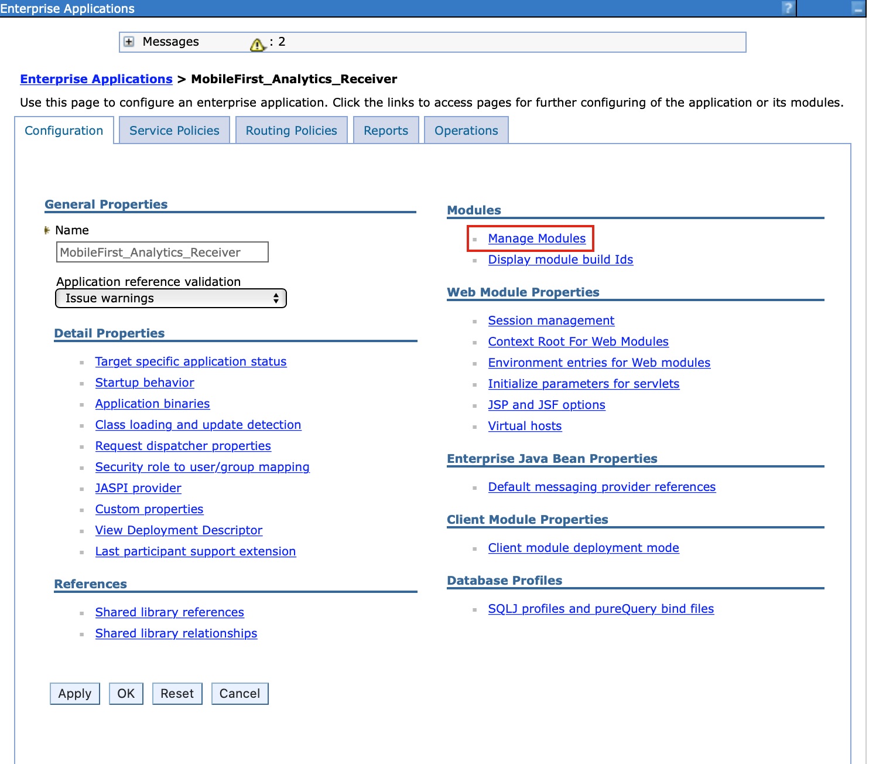Click the Database Profiles heading
Viewport: 869px width, 764px height.
point(505,581)
